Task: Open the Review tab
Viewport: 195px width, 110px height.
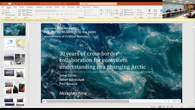Action: (57, 7)
